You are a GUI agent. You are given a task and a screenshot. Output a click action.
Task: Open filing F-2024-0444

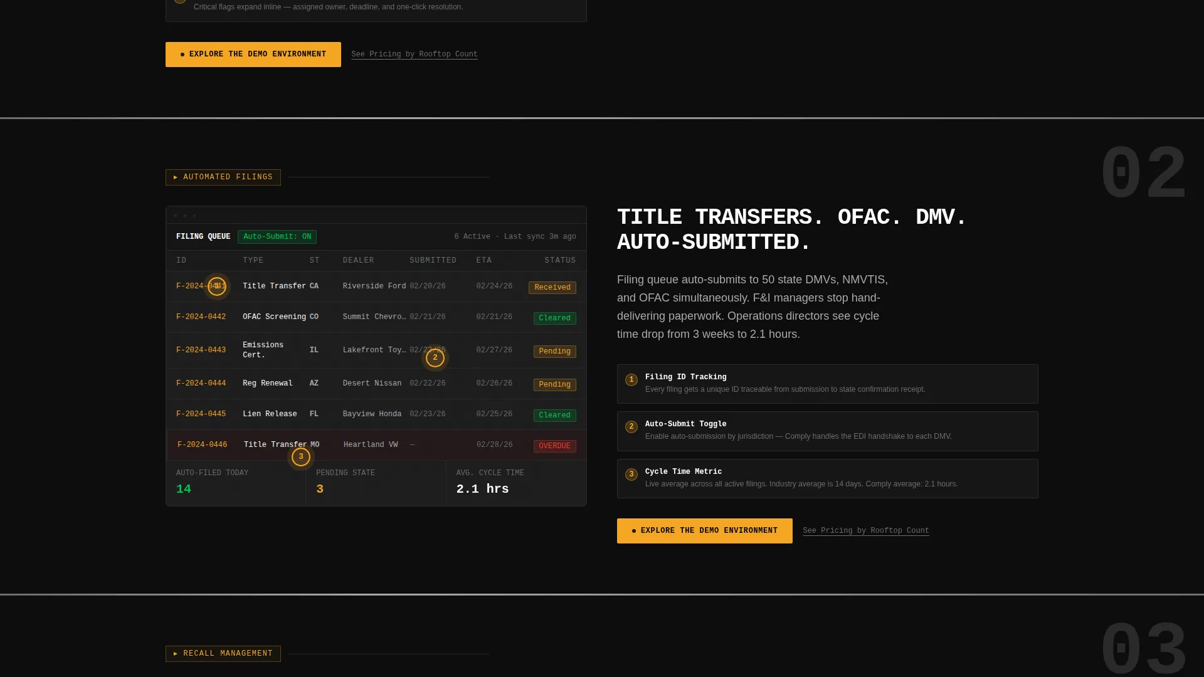201,384
